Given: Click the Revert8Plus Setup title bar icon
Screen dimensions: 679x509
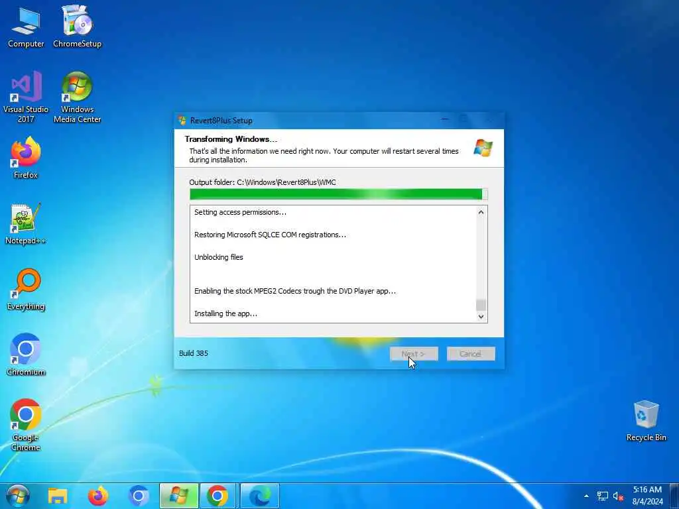Looking at the screenshot, I should click(182, 121).
